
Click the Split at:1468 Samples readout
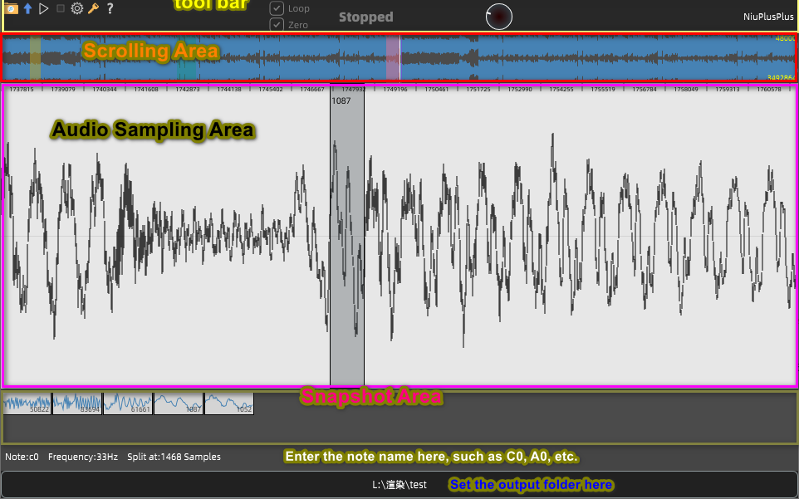[174, 457]
